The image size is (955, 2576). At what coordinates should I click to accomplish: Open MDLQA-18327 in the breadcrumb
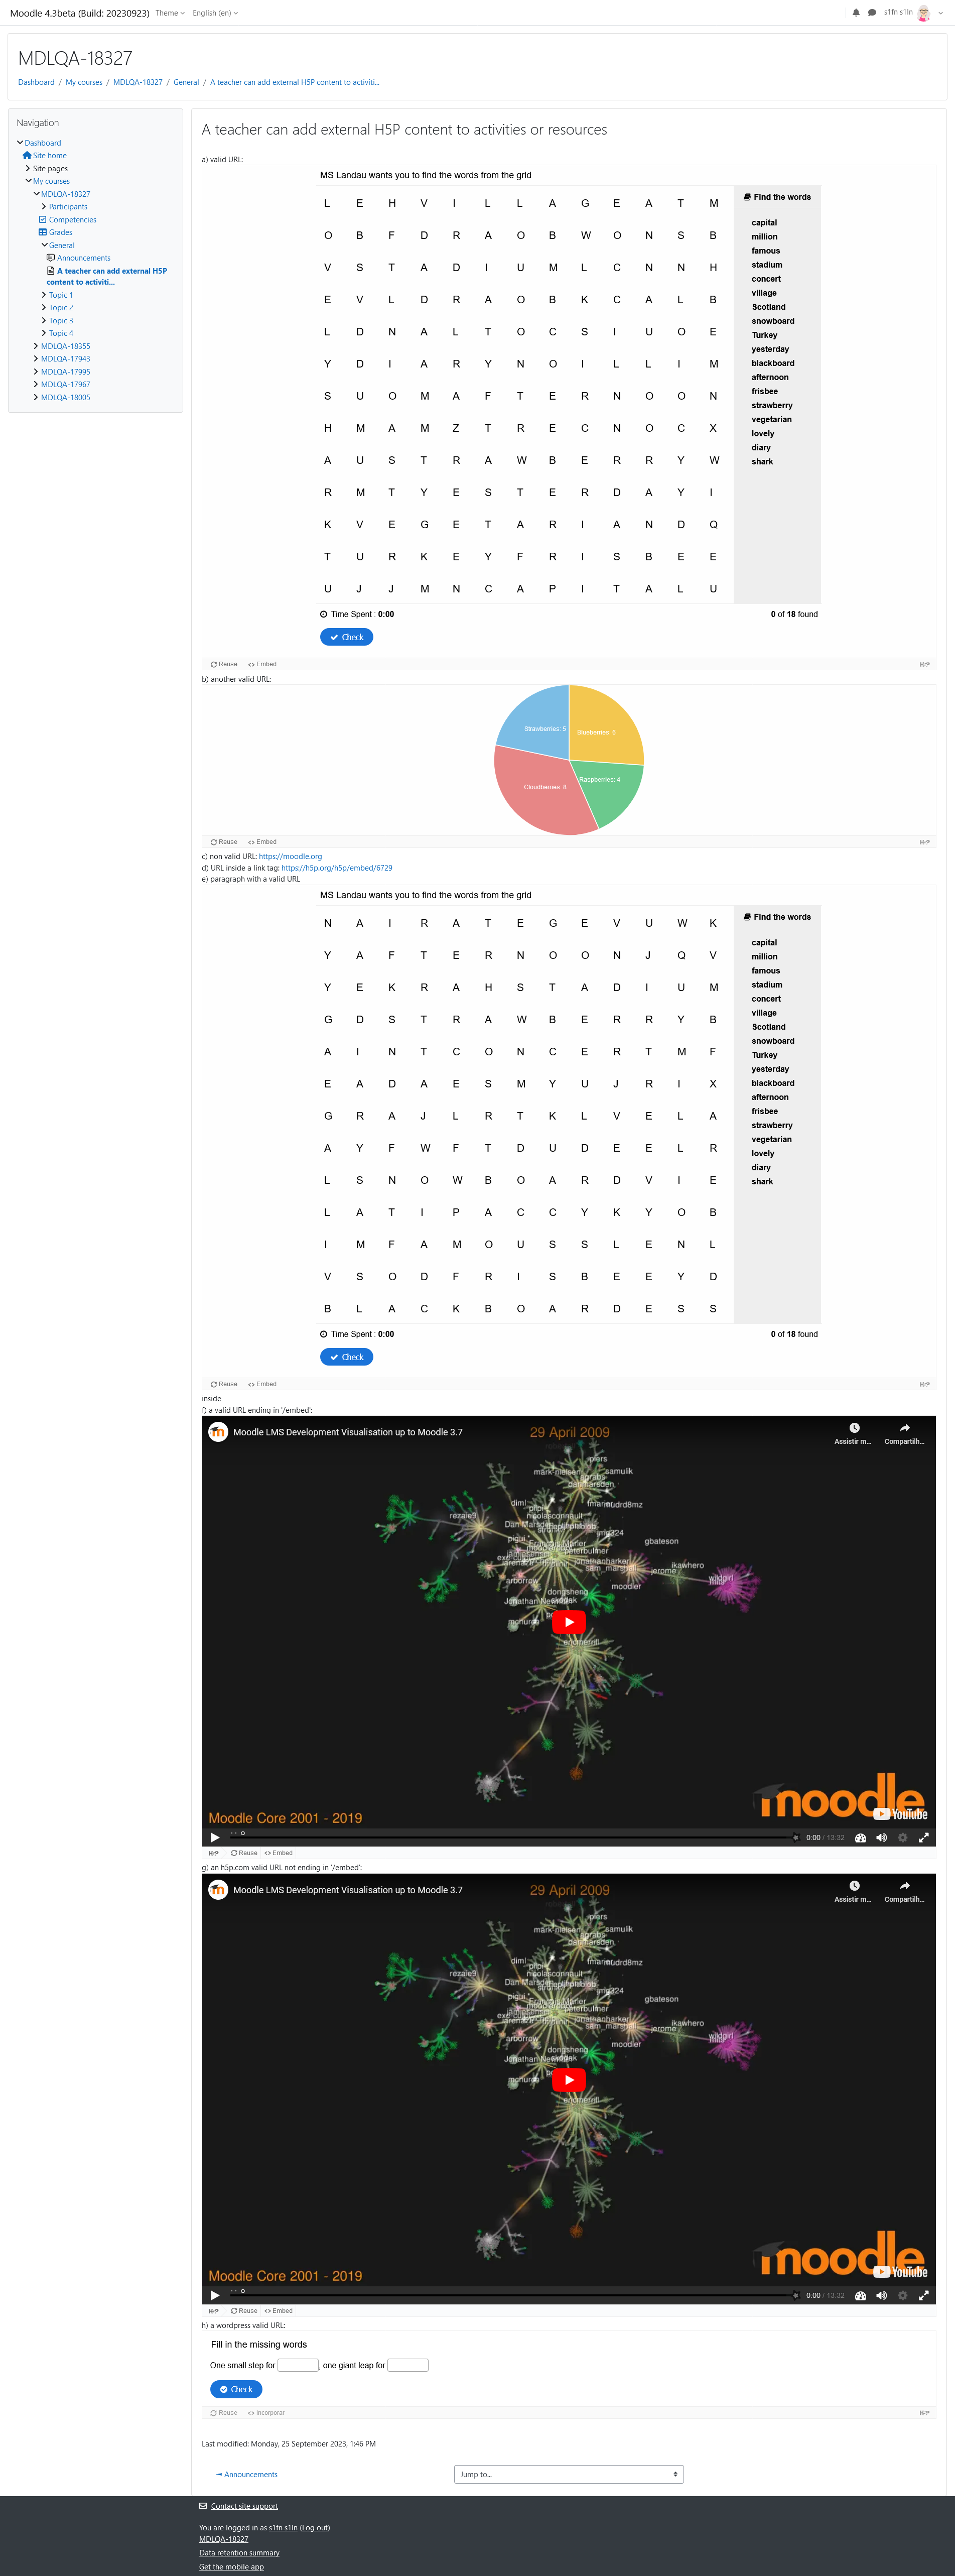[138, 82]
